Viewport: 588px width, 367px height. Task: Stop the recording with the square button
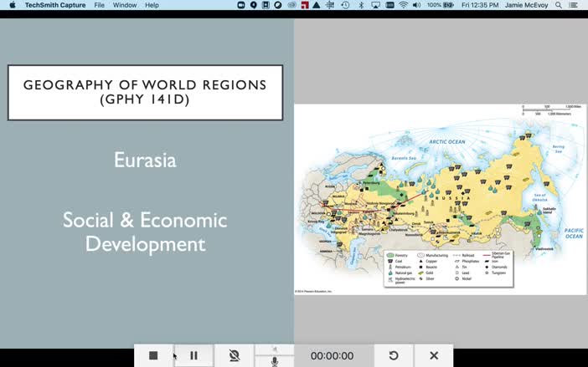(x=153, y=355)
